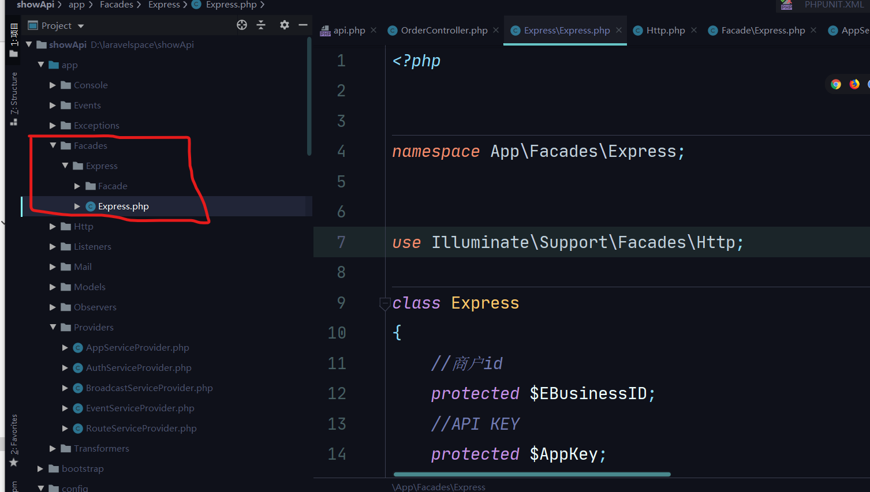Image resolution: width=870 pixels, height=492 pixels.
Task: Expand the Transformers folder arrow
Action: tap(53, 448)
